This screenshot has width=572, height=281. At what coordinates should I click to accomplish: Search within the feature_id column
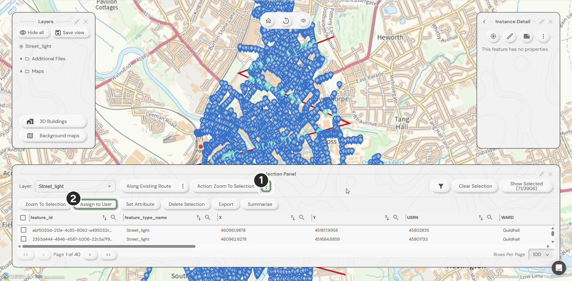pos(113,218)
